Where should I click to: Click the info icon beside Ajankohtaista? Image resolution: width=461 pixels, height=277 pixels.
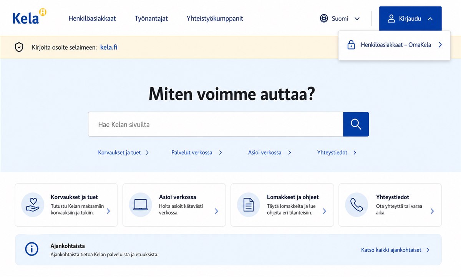[32, 249]
